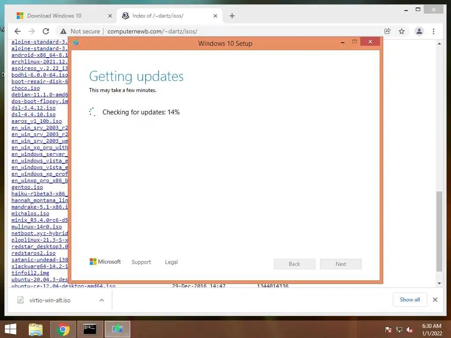451x338 pixels.
Task: Click the muted volume tray icon
Action: tap(410, 329)
